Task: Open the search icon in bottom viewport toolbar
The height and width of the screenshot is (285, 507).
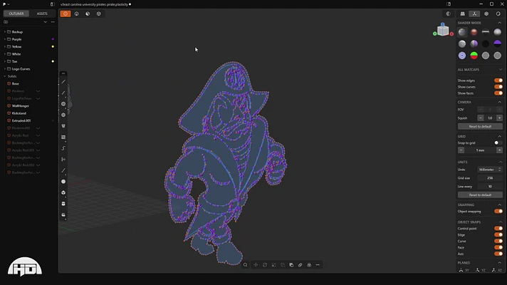Action: 246,265
